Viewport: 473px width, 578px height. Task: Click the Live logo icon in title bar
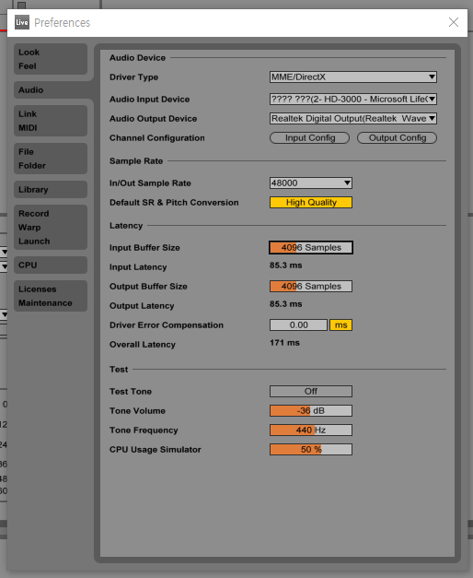(22, 22)
